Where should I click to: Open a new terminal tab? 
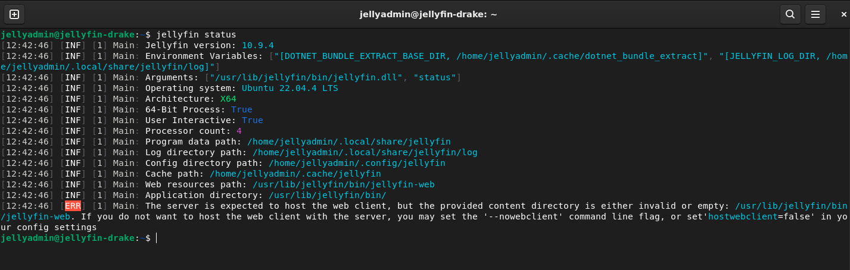point(14,14)
